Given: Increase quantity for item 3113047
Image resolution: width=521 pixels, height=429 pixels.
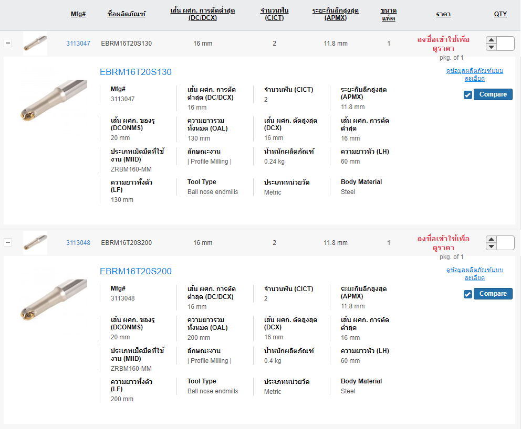Looking at the screenshot, I should 492,40.
